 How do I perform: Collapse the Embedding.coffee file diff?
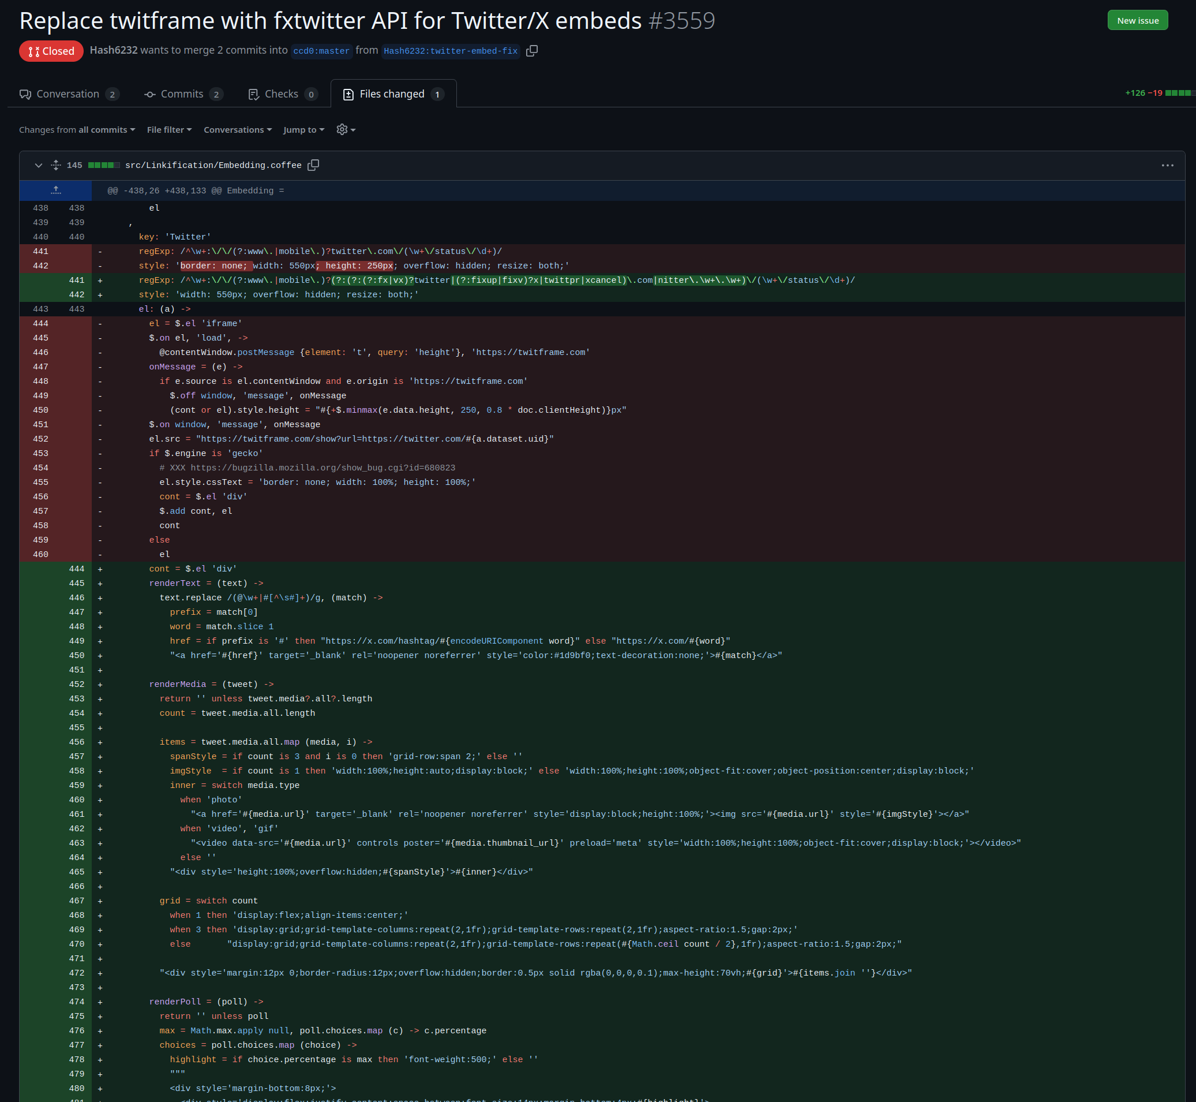point(39,165)
